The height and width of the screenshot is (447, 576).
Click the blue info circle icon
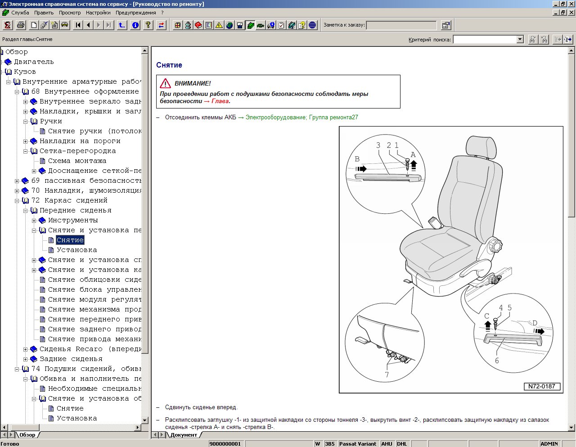coord(135,25)
